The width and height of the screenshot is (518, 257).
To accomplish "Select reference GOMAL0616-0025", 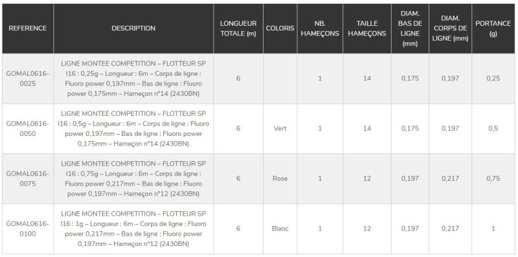I will tap(28, 78).
